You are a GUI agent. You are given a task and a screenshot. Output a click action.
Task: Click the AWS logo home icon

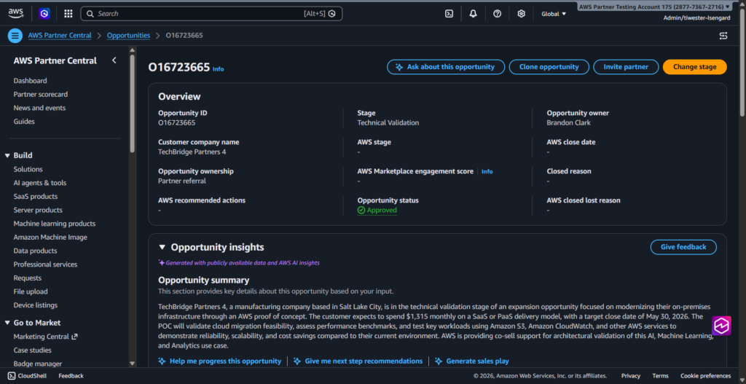[x=16, y=13]
